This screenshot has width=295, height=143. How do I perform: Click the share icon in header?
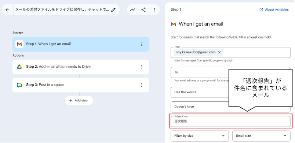click(x=143, y=10)
